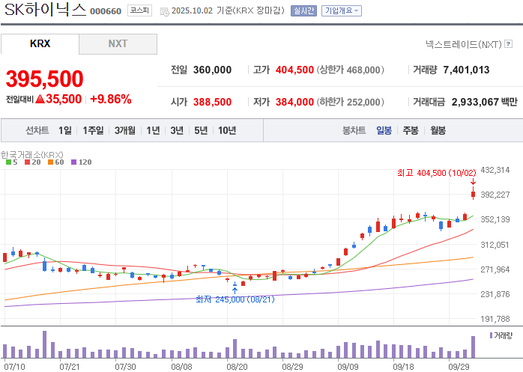This screenshot has width=523, height=372.
Task: Click the 봉차트 label
Action: tap(354, 130)
